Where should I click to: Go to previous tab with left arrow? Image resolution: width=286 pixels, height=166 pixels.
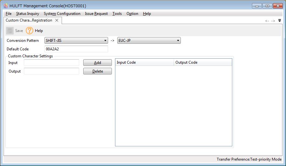pos(267,21)
